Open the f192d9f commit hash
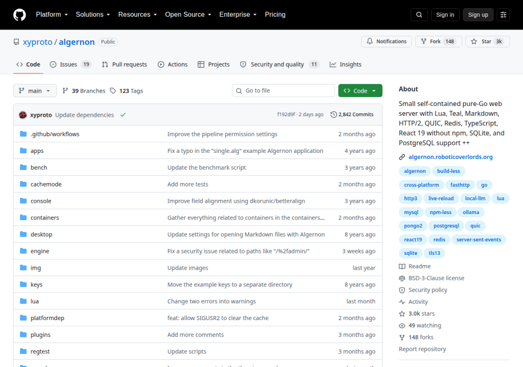Screen dimensions: 523x367 point(286,115)
